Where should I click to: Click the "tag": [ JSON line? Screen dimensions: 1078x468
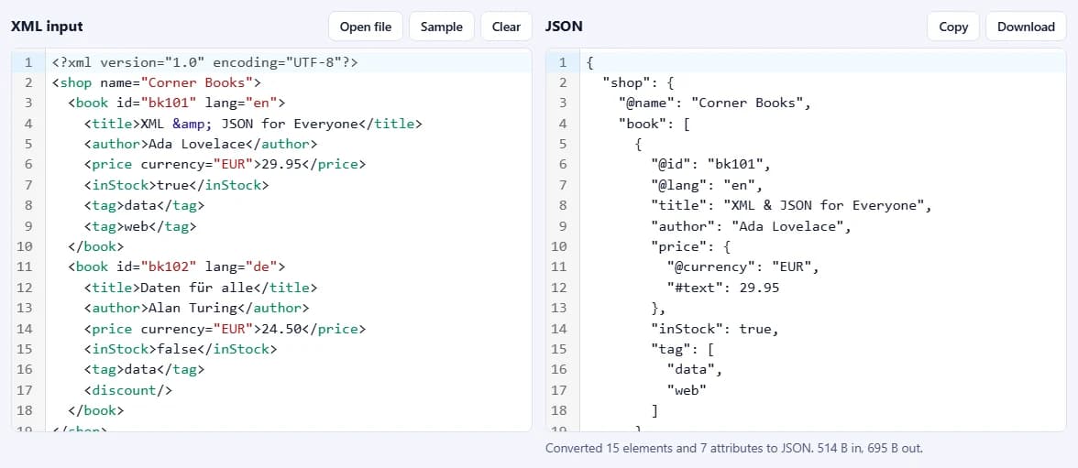click(x=682, y=349)
